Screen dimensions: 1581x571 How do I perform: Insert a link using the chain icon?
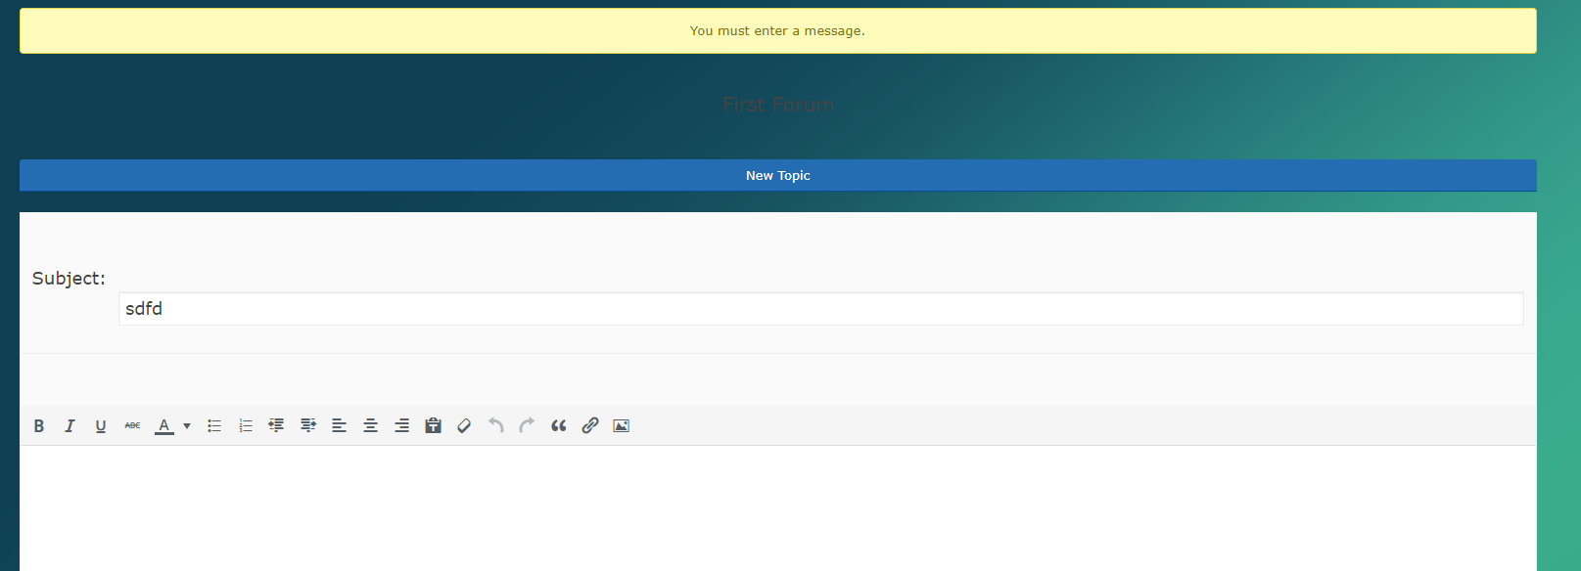click(590, 425)
